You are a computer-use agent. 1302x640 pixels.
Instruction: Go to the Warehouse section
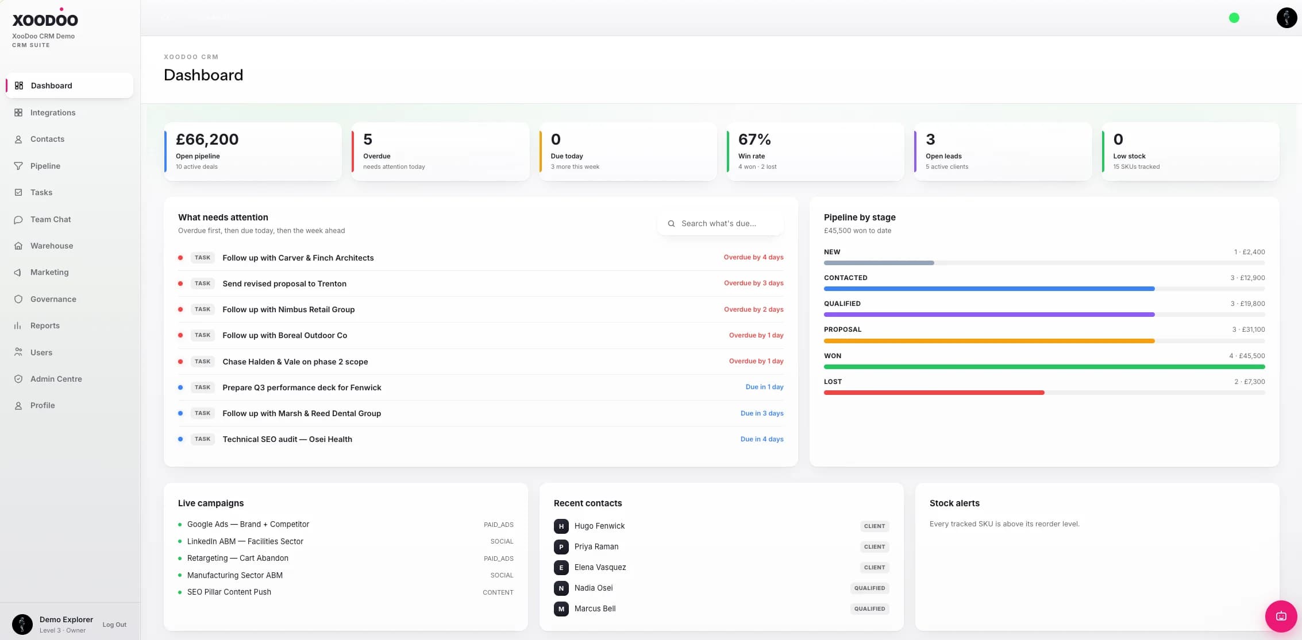coord(70,246)
